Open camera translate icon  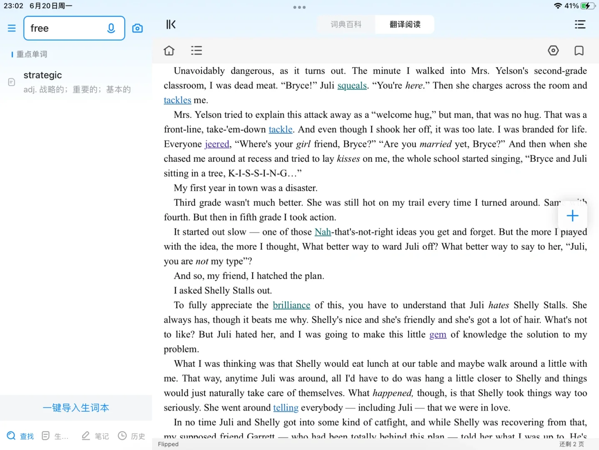[137, 28]
